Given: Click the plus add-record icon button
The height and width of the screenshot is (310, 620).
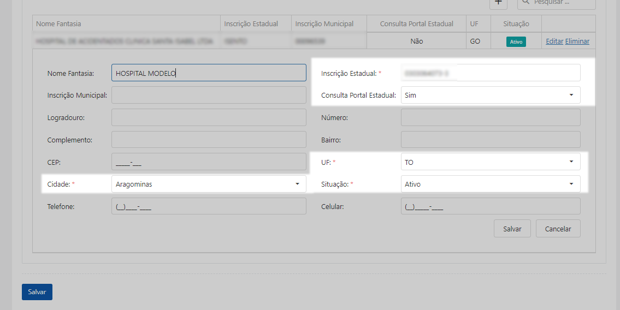Looking at the screenshot, I should point(498,3).
